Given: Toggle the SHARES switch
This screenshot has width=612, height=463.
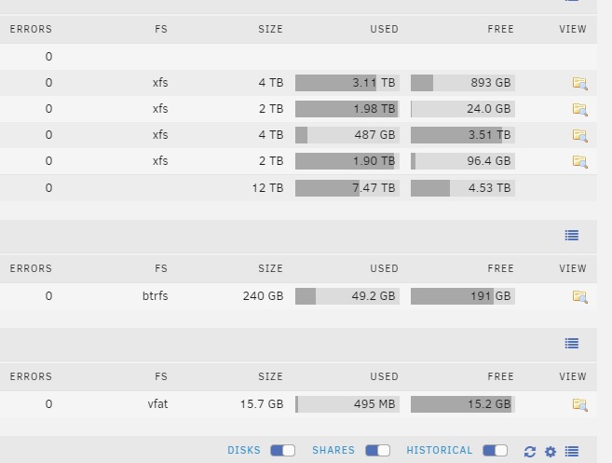Looking at the screenshot, I should coord(377,451).
